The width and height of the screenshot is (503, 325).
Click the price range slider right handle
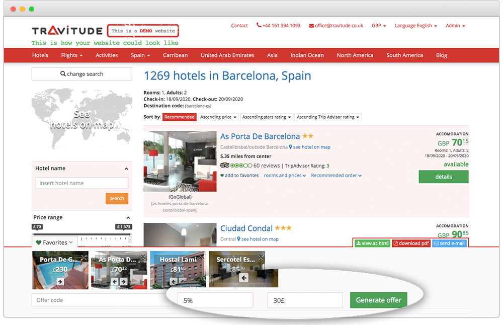click(130, 239)
